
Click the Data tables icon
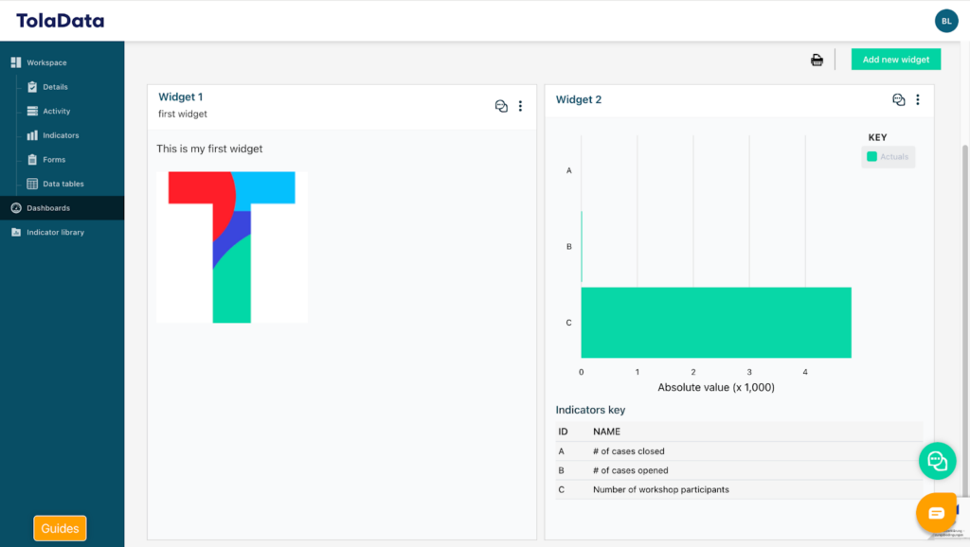32,184
